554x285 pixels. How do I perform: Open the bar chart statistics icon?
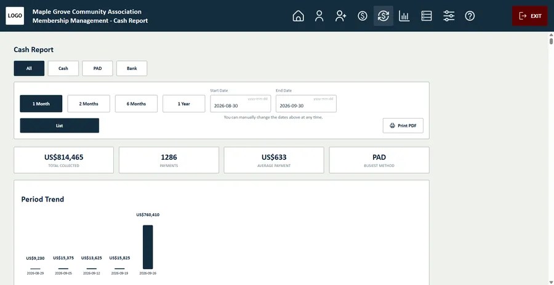point(404,16)
